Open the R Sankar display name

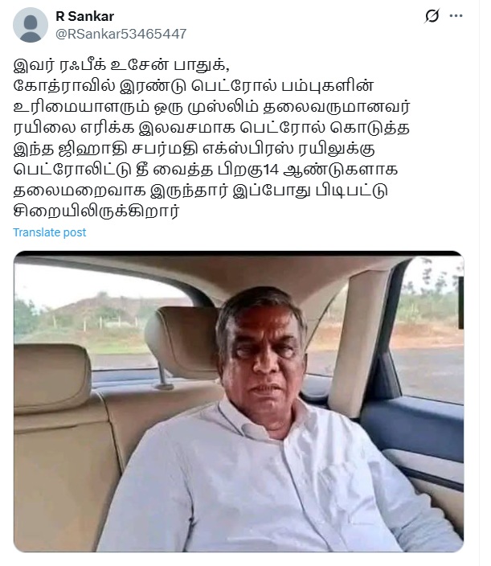(84, 16)
